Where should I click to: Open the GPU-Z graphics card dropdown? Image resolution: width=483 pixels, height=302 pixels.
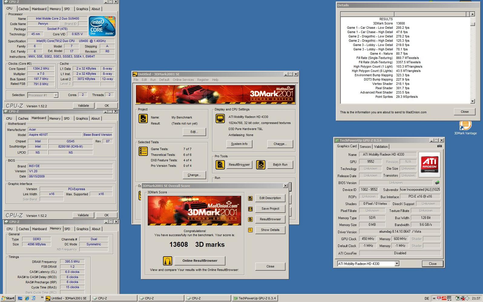pyautogui.click(x=396, y=264)
